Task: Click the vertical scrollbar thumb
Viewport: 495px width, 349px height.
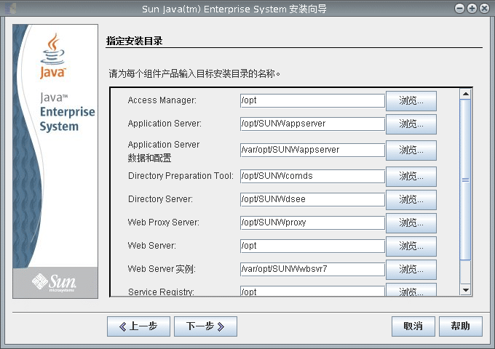Action: 465,180
